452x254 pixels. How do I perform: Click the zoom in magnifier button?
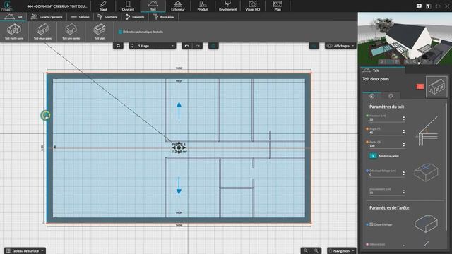pos(306,251)
